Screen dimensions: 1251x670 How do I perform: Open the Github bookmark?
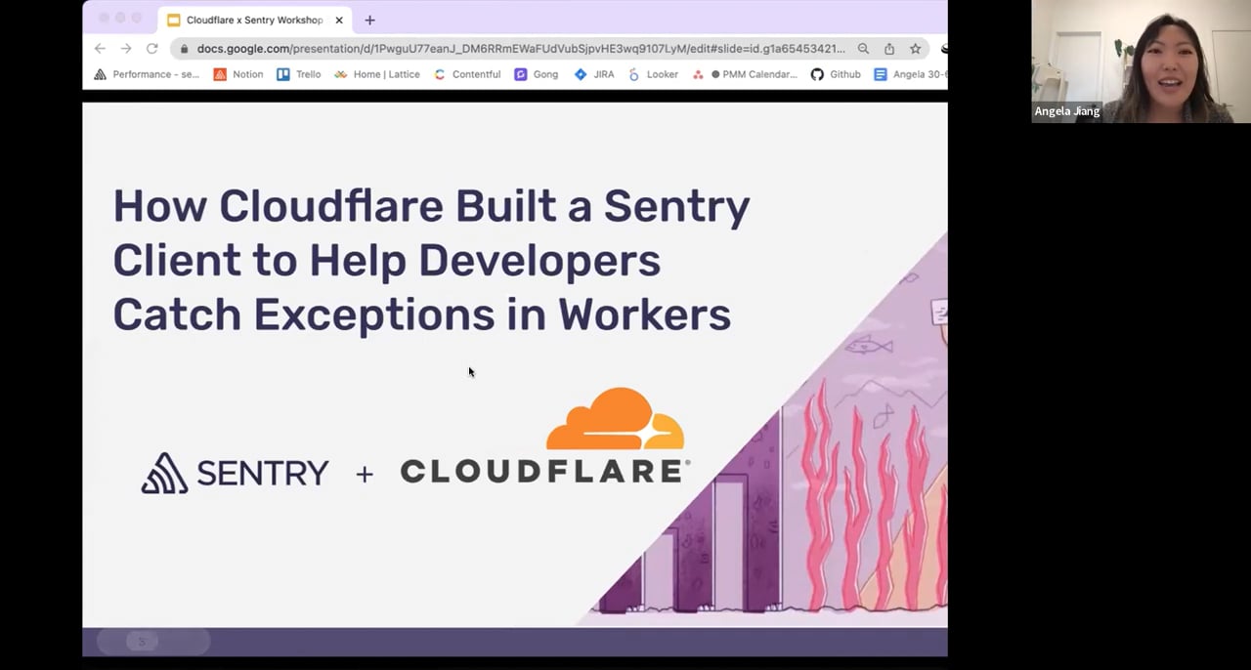tap(836, 74)
